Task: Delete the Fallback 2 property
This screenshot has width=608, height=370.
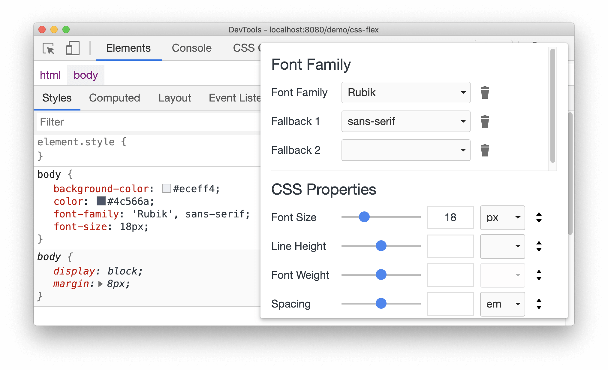Action: click(485, 150)
